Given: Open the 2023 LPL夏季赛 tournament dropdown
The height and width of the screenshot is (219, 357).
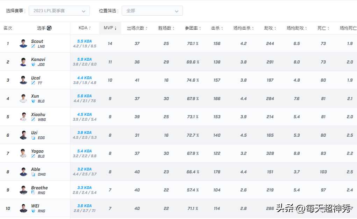Looking at the screenshot, I should [59, 11].
